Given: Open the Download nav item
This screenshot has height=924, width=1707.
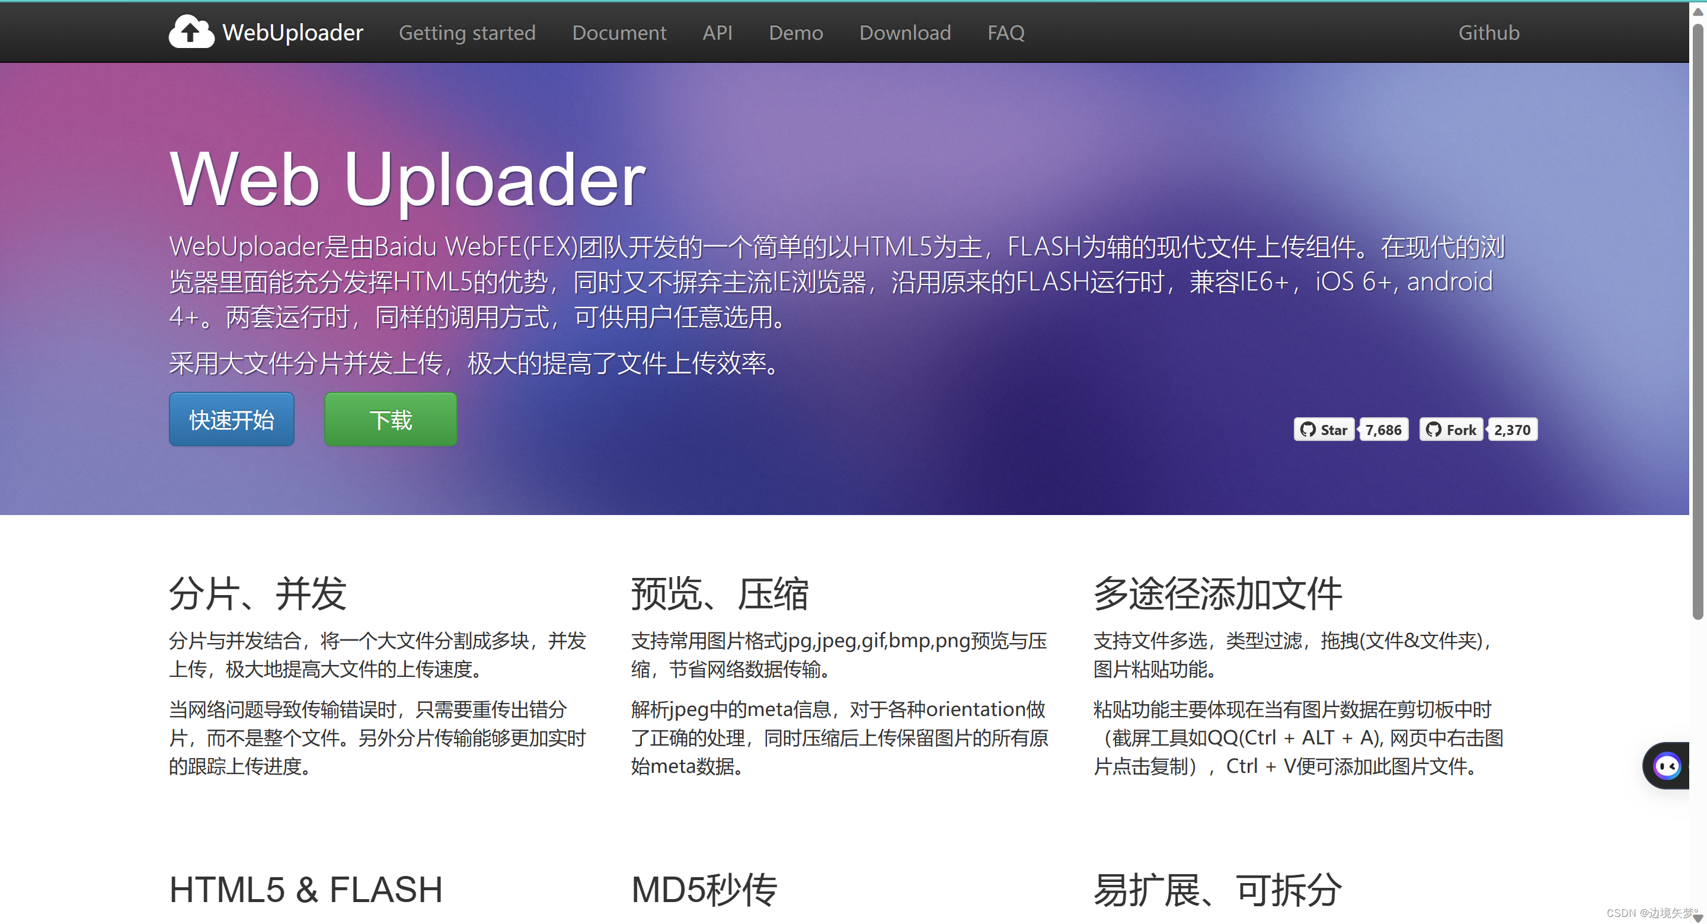Looking at the screenshot, I should pos(904,33).
